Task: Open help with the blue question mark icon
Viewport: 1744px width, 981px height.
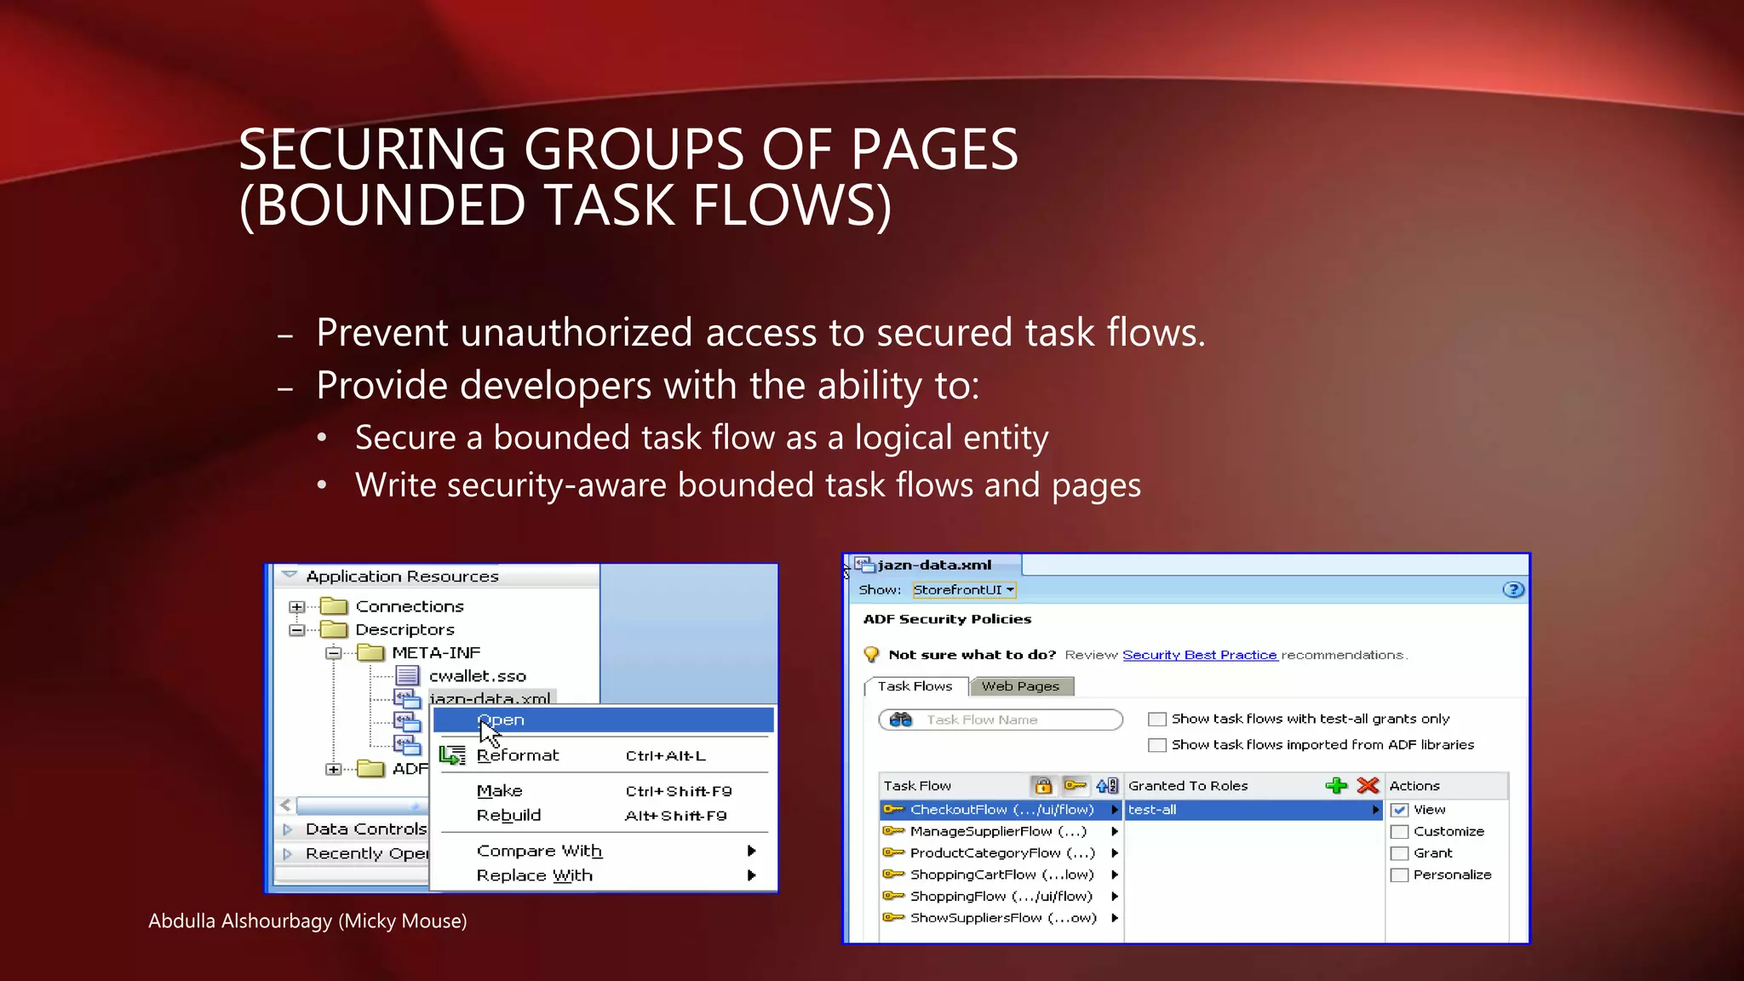Action: [x=1513, y=589]
